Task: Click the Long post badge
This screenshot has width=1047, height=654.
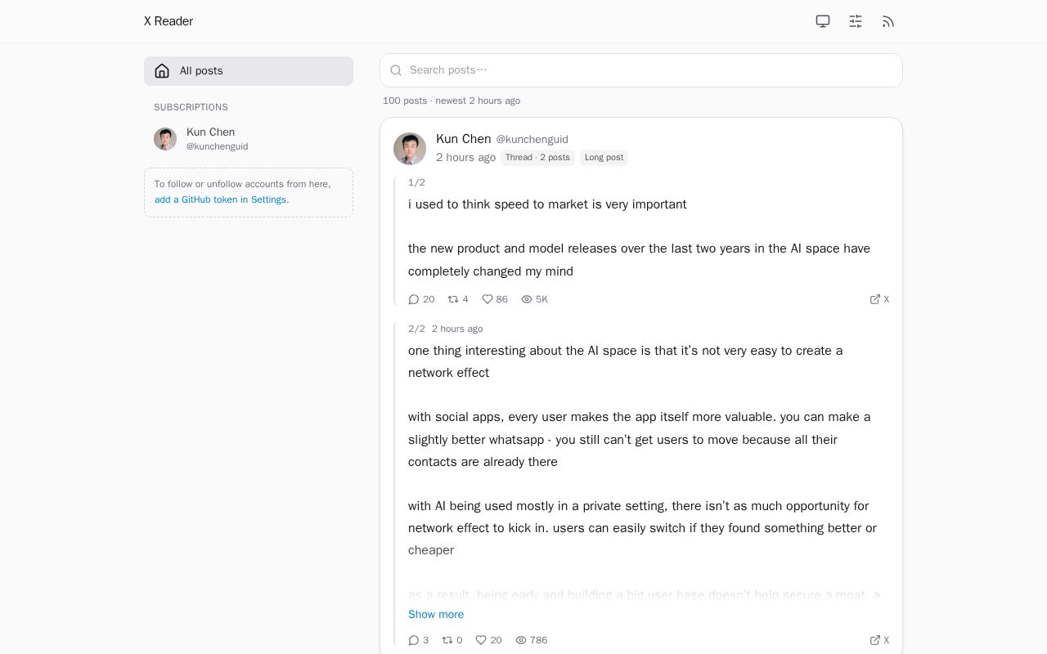Action: (x=604, y=158)
